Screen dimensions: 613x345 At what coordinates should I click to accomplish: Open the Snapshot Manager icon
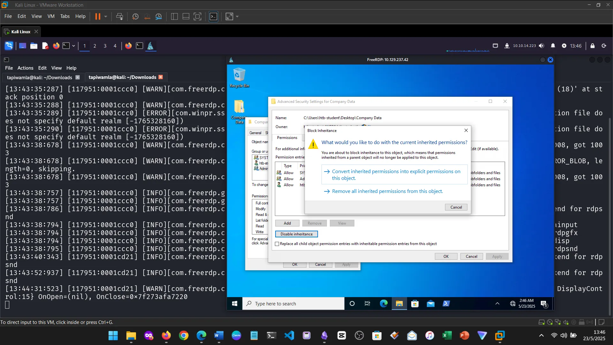pos(159,17)
